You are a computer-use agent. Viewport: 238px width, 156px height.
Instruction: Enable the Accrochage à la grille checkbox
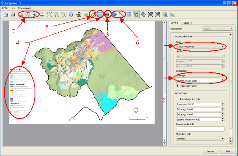[x=177, y=99]
